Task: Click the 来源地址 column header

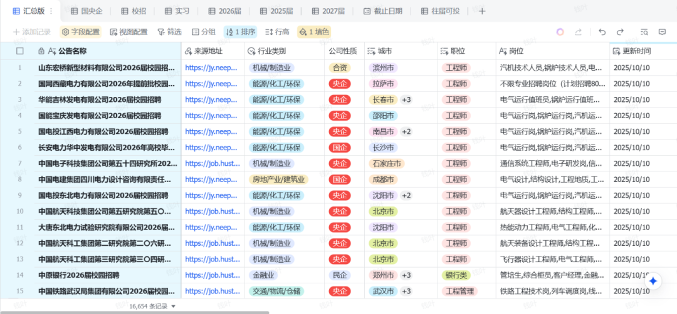Action: [213, 51]
